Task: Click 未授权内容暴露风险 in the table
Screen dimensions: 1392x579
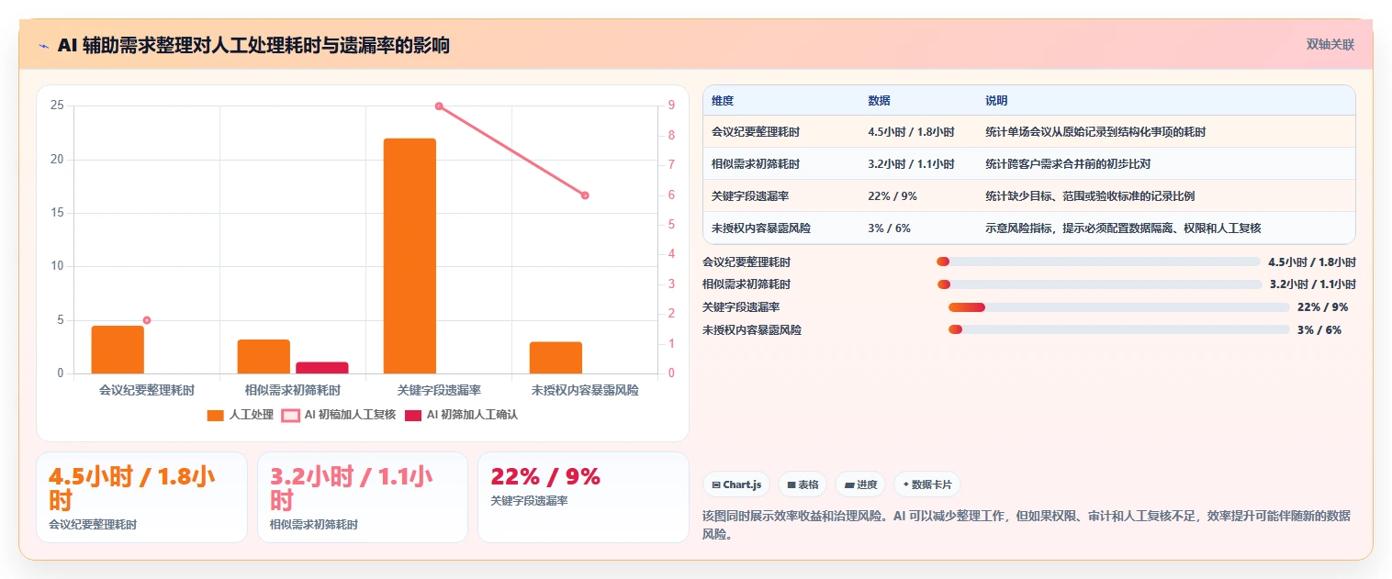Action: pyautogui.click(x=761, y=228)
